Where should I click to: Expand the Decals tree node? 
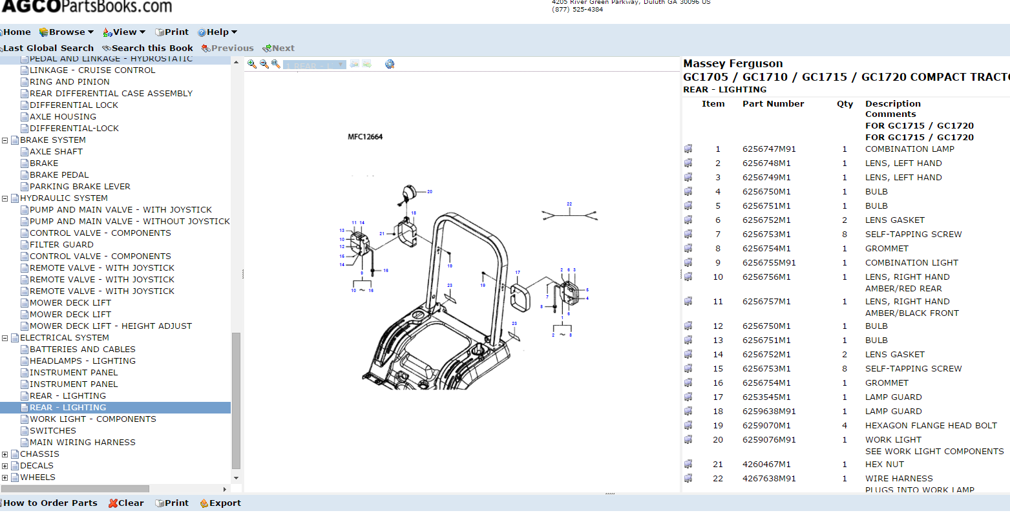point(5,466)
